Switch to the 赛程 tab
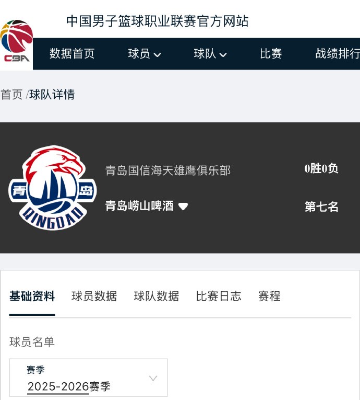This screenshot has width=360, height=400. [269, 296]
